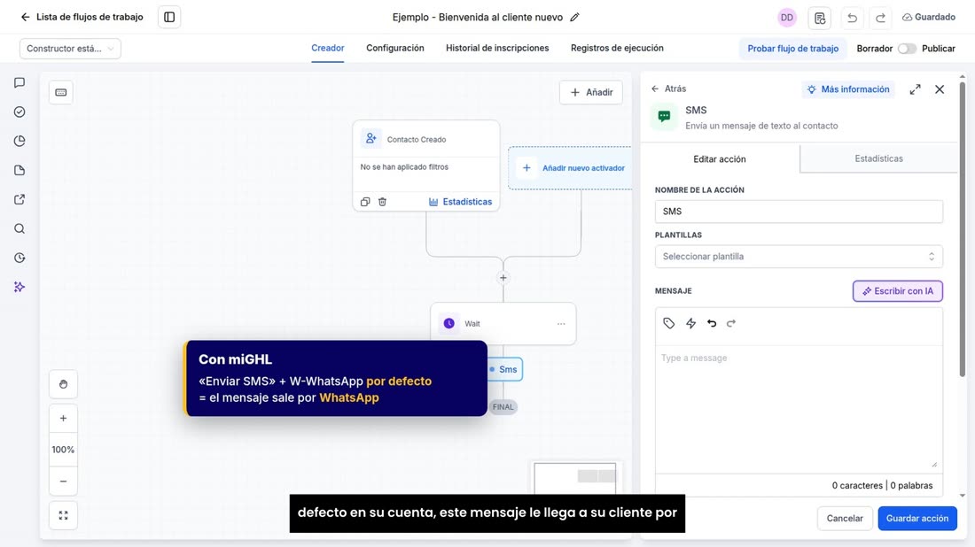Screen dimensions: 975x547
Task: Toggle the sidebar panel icon
Action: coord(169,18)
